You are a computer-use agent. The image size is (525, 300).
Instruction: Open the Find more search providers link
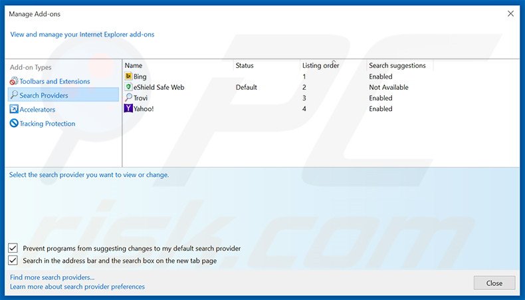52,277
